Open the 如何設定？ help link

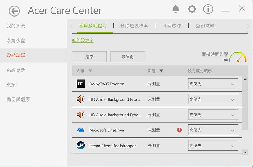(83, 40)
